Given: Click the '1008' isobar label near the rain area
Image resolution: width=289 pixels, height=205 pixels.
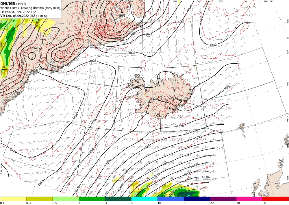Looking at the screenshot, I should tap(172, 193).
